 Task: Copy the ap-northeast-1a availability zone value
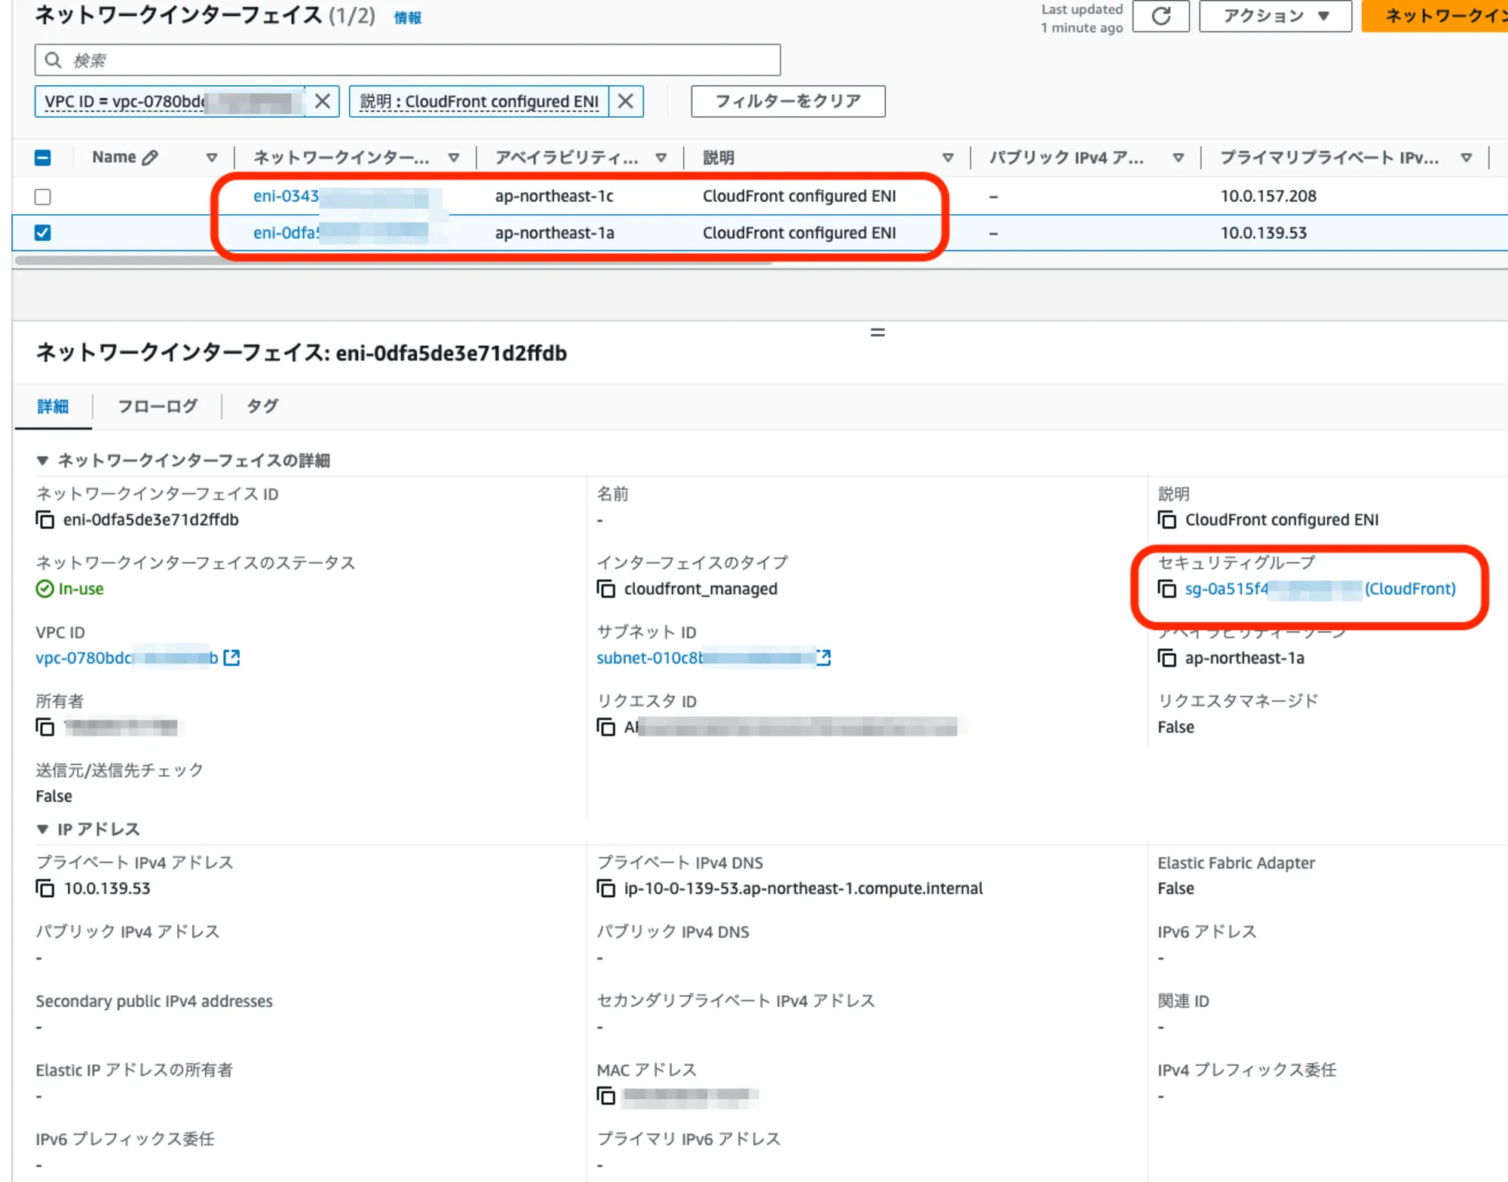point(1166,658)
